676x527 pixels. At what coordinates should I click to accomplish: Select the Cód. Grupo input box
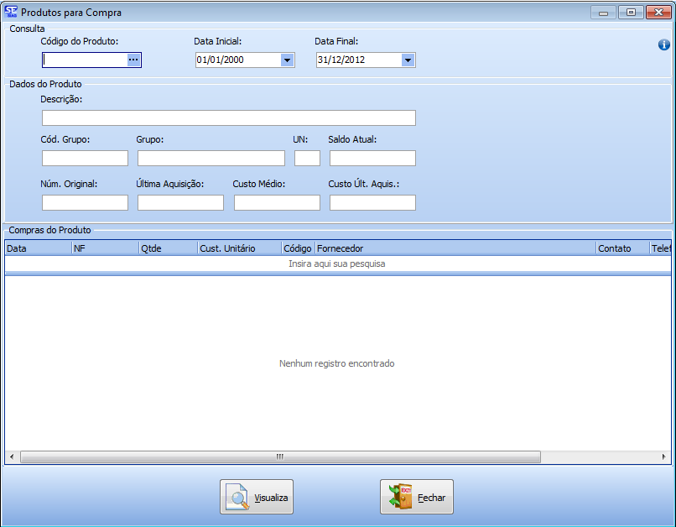coord(85,159)
